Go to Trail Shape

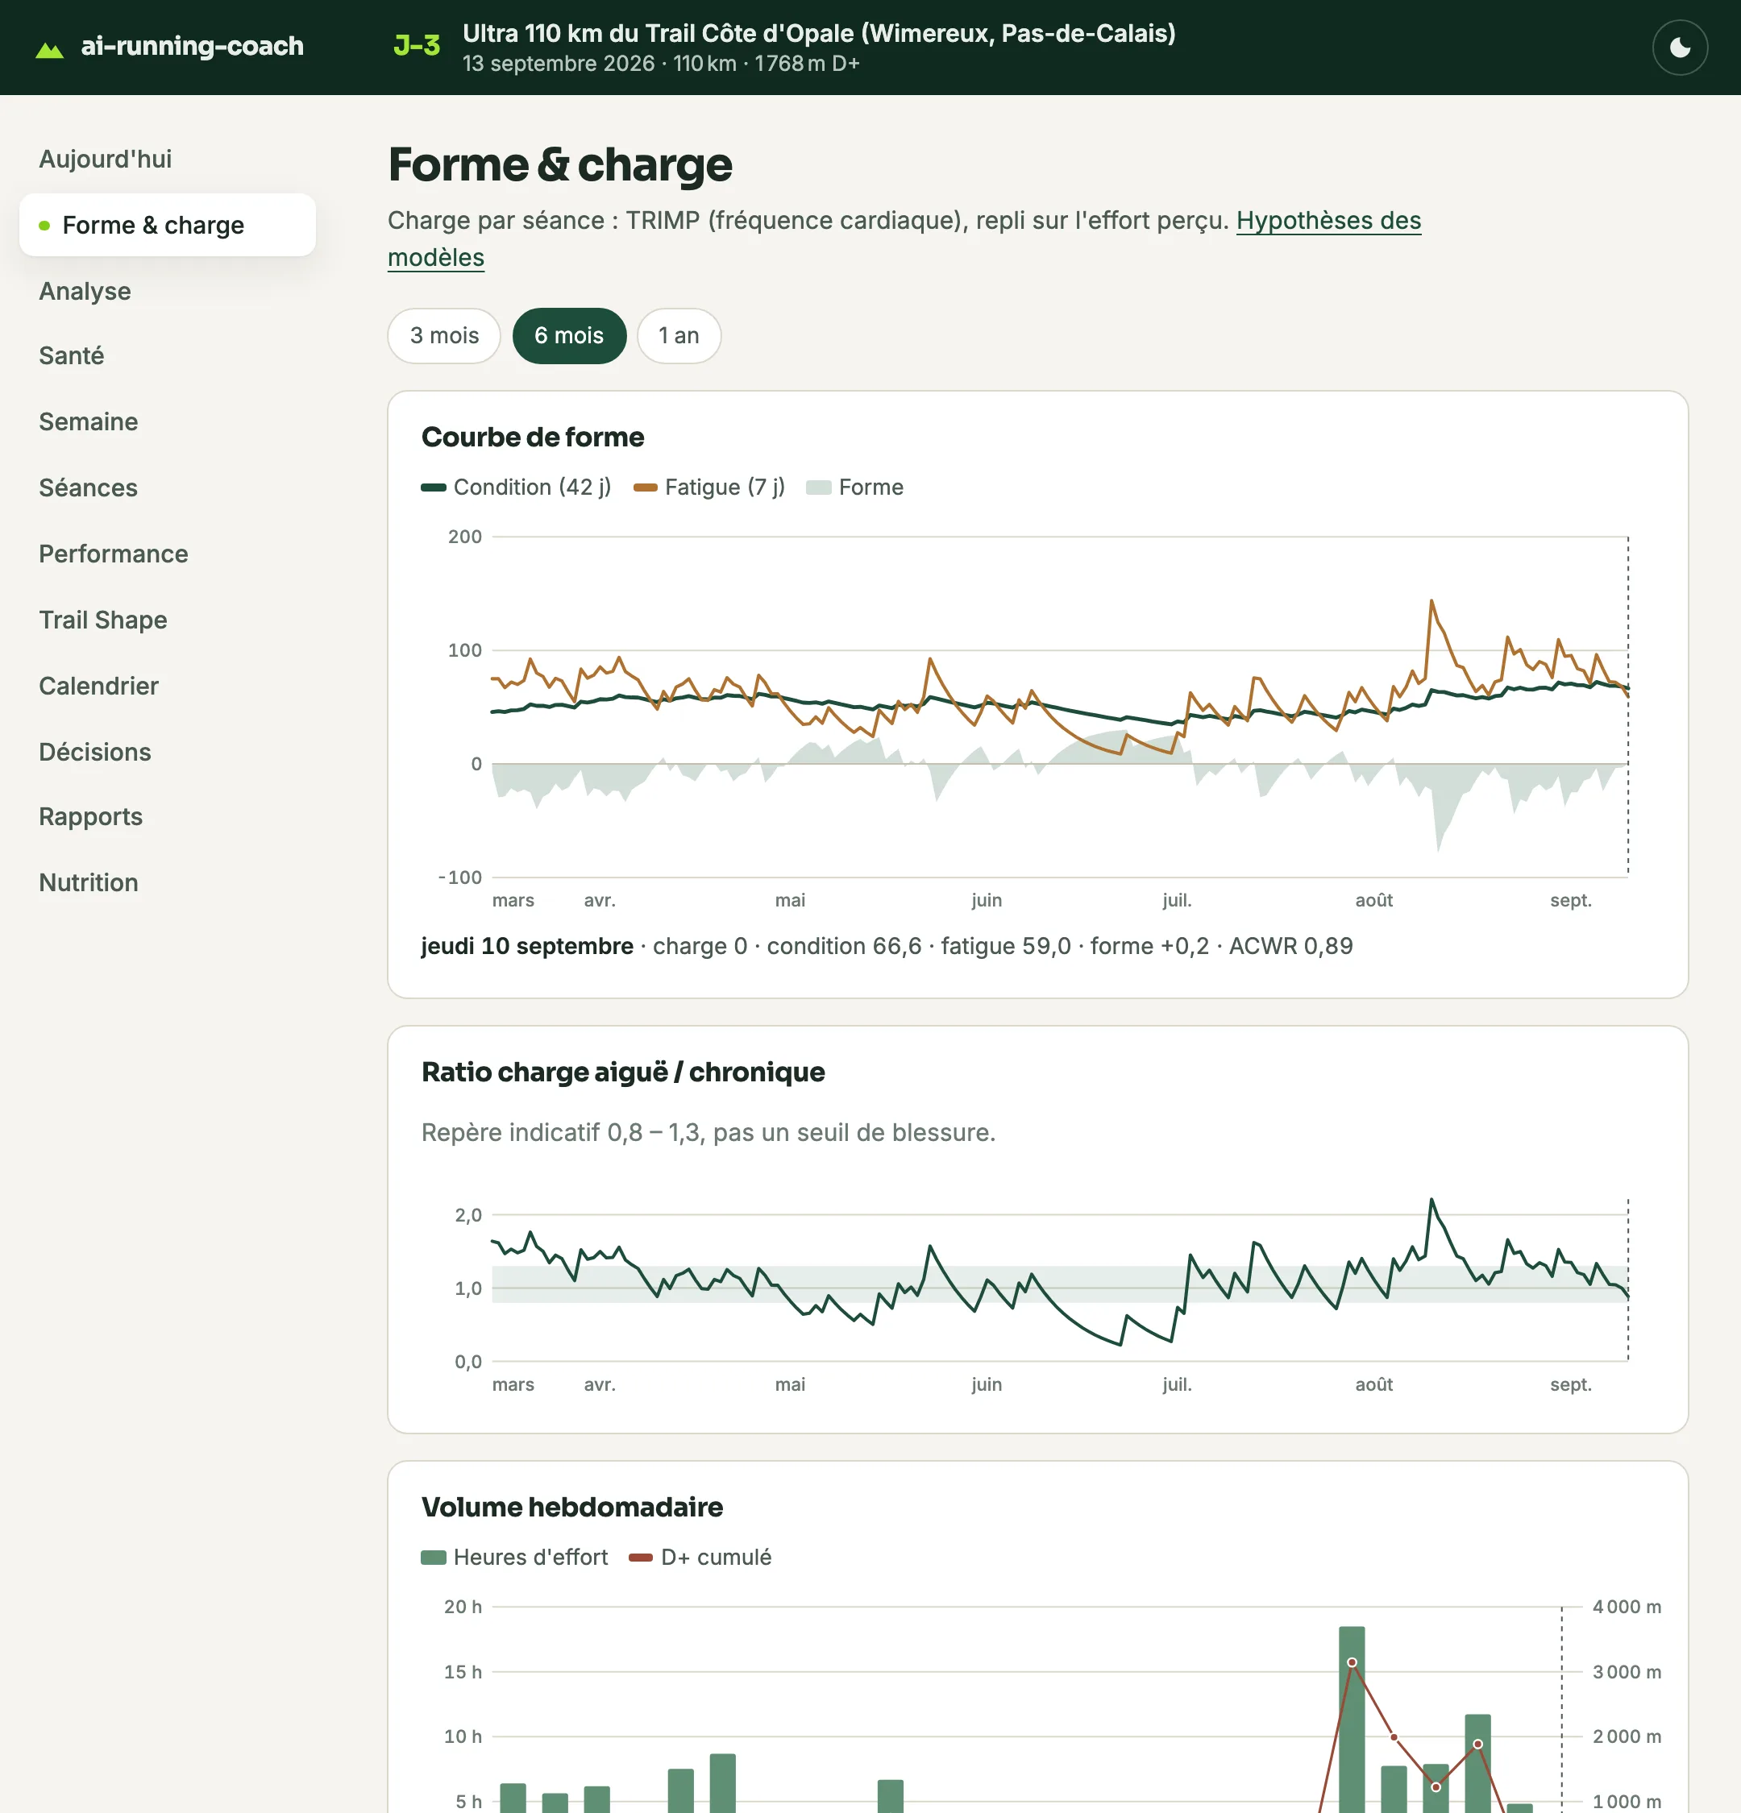[x=102, y=620]
